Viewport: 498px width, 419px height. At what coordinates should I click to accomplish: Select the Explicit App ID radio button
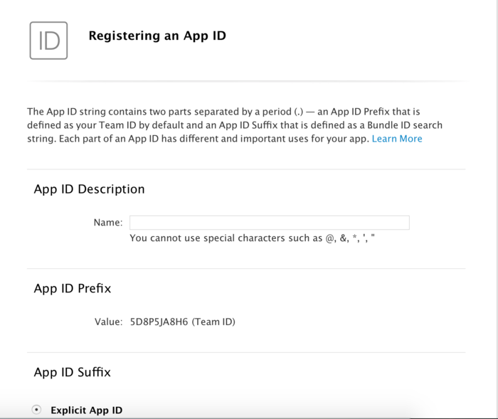tap(37, 410)
